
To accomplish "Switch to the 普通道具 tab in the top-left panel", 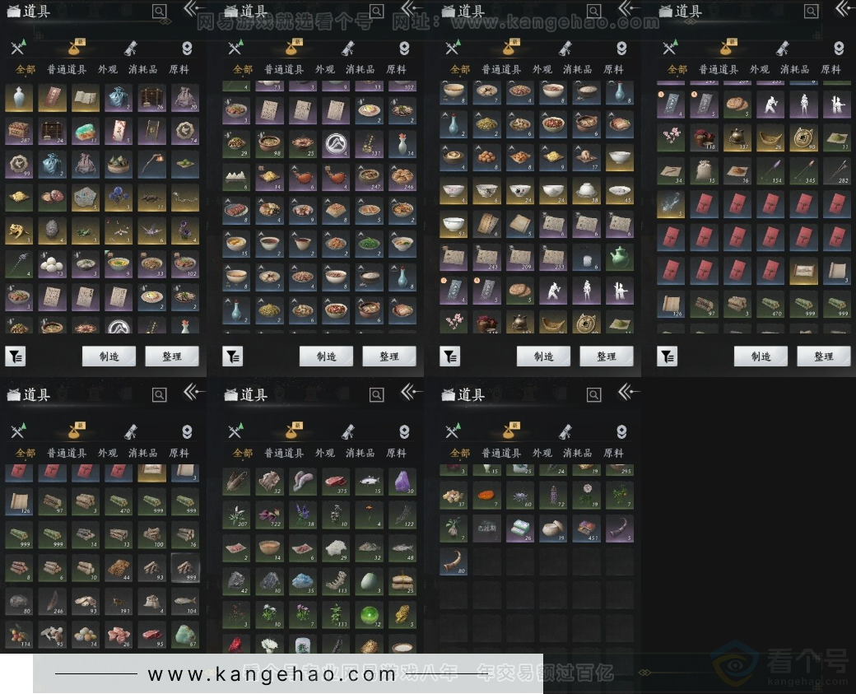I will [67, 69].
